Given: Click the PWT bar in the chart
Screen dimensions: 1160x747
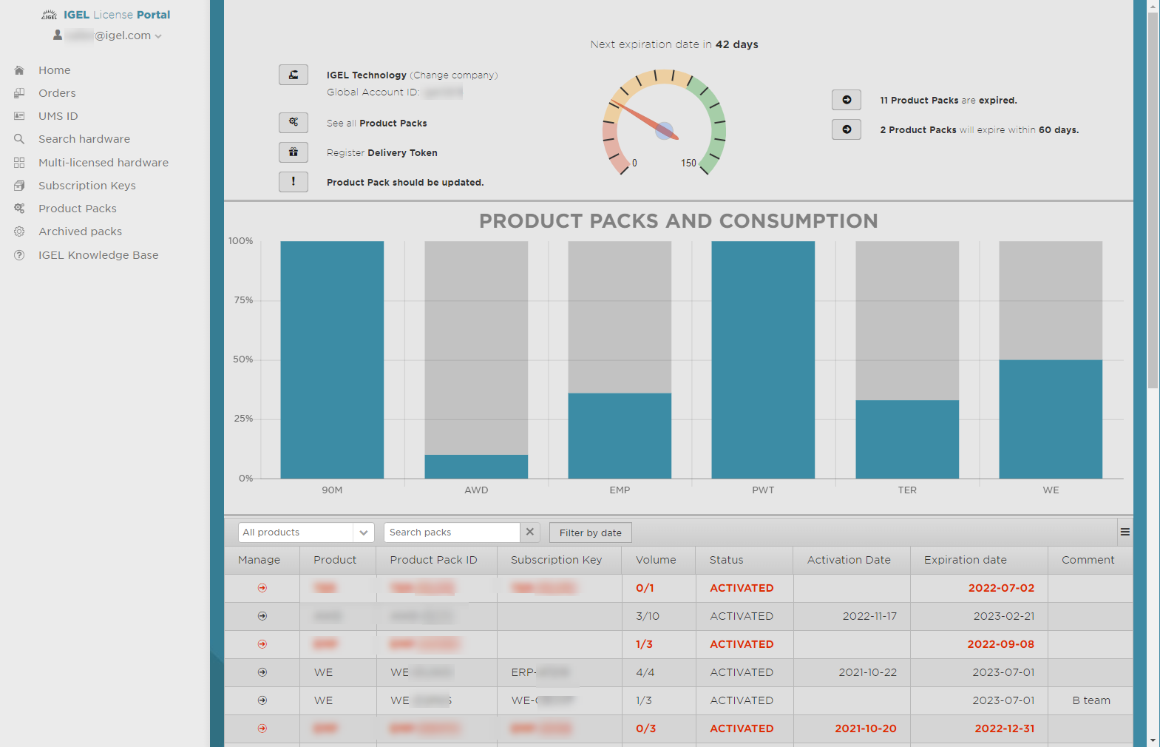Looking at the screenshot, I should [x=763, y=359].
